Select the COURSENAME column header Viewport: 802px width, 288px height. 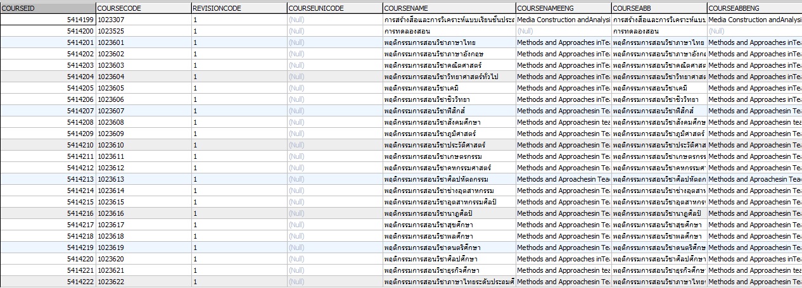(x=449, y=8)
